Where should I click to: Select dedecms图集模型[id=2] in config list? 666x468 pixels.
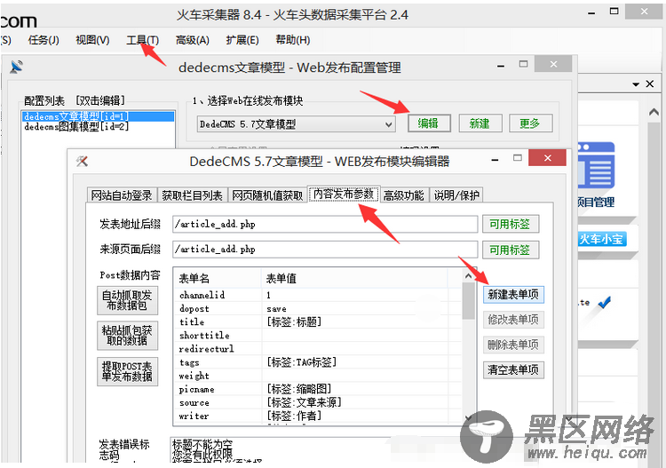point(98,127)
